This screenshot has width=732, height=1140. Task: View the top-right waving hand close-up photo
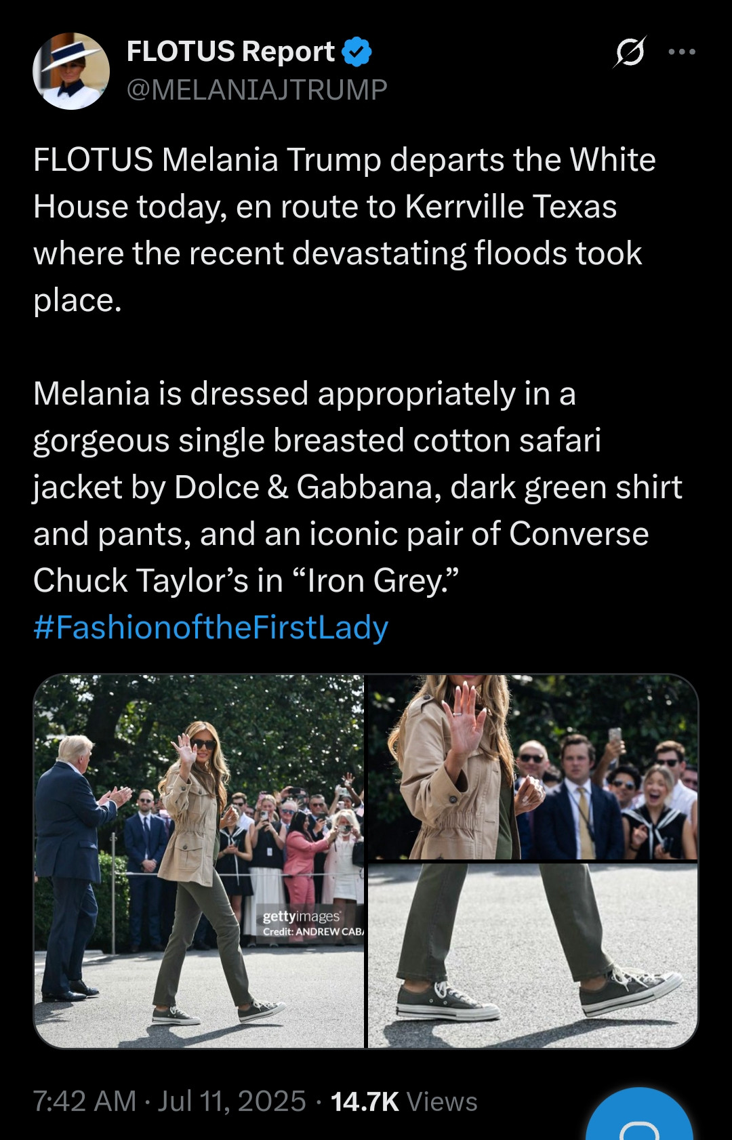(x=532, y=767)
